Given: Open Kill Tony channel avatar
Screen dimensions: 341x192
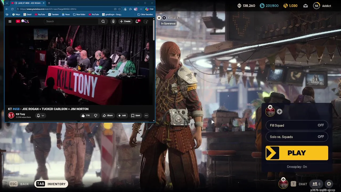Looking at the screenshot, I should click(x=11, y=115).
